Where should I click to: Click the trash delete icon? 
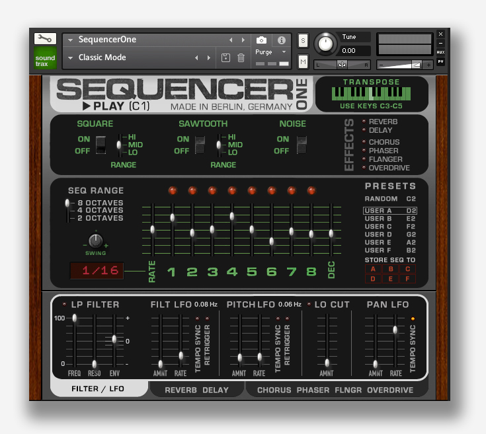(x=241, y=57)
